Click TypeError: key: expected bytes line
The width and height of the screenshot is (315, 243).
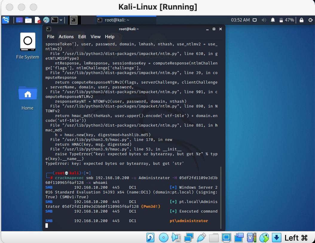[x=114, y=164]
